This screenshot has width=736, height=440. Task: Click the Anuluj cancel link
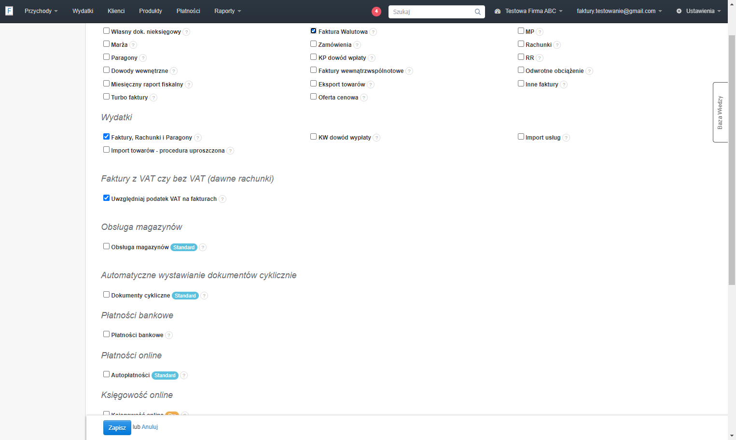[x=150, y=427]
